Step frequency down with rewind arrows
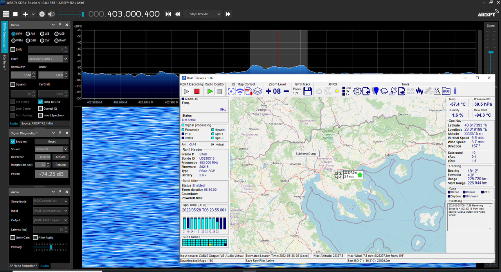The height and width of the screenshot is (272, 501). 177,14
